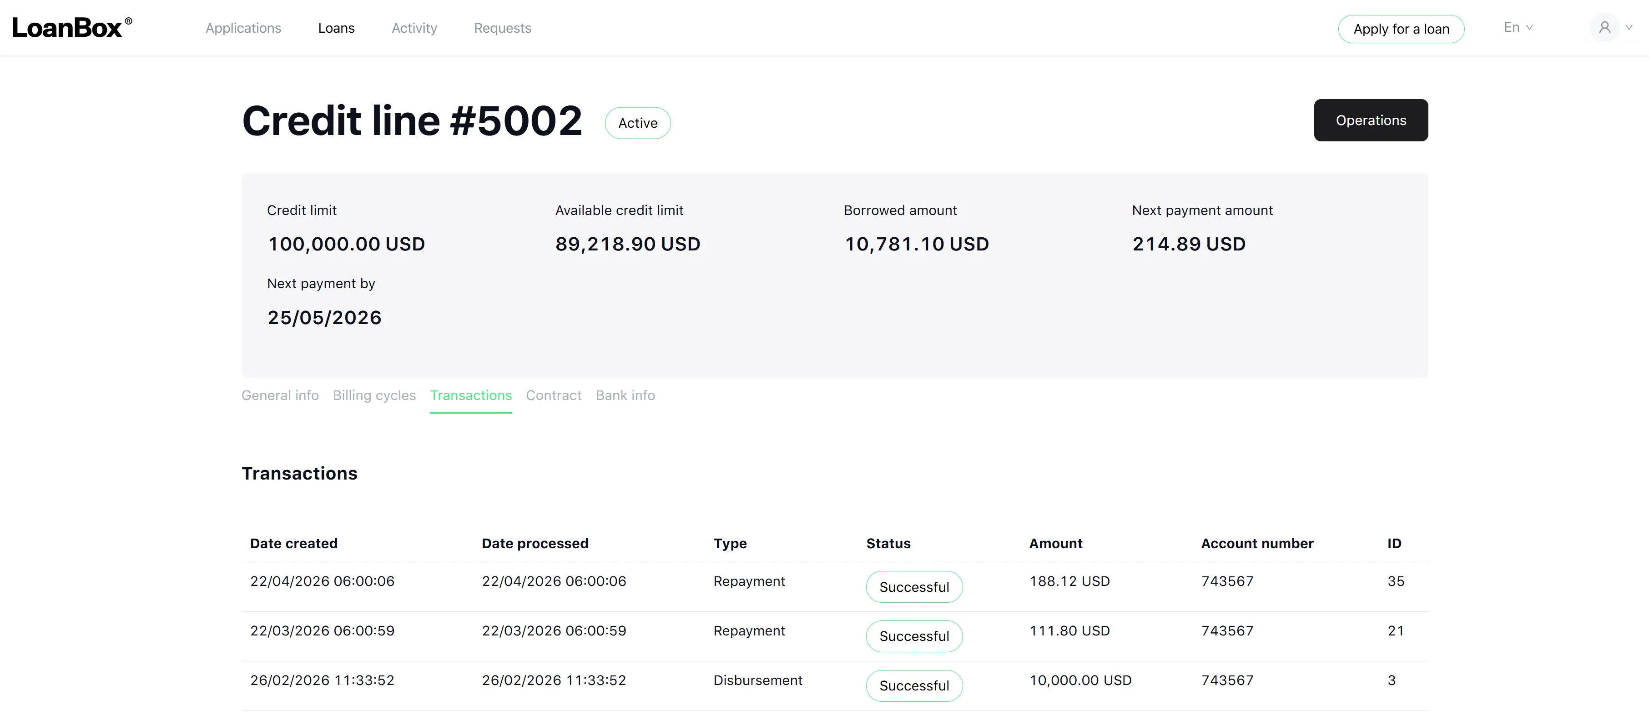
Task: Open the Activity navigation item
Action: coord(414,28)
